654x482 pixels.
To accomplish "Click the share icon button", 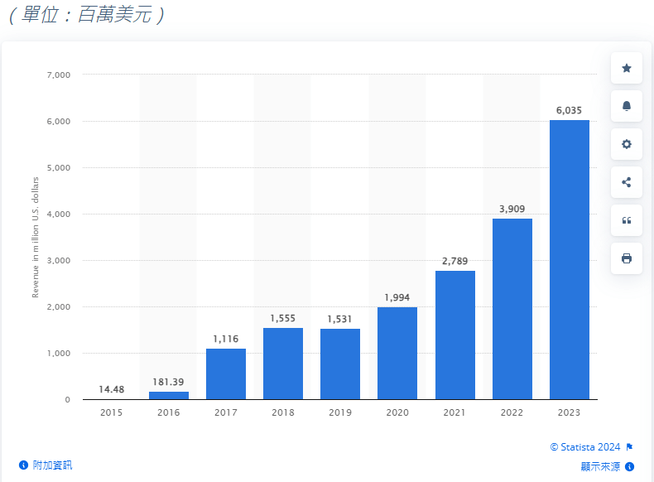I will (626, 182).
